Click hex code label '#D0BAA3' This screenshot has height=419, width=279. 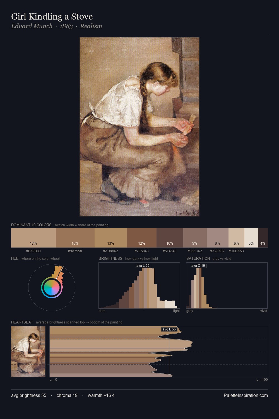236,251
